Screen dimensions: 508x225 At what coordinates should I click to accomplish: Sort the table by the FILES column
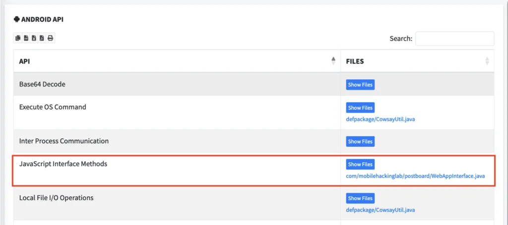coord(417,61)
